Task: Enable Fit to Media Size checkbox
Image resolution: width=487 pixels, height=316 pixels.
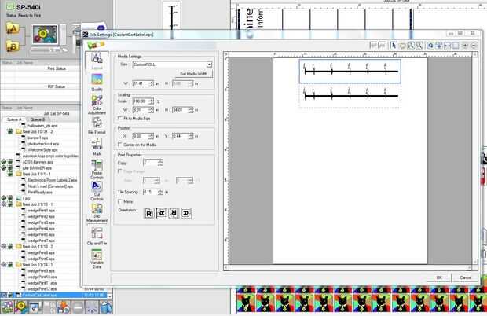Action: click(x=119, y=119)
